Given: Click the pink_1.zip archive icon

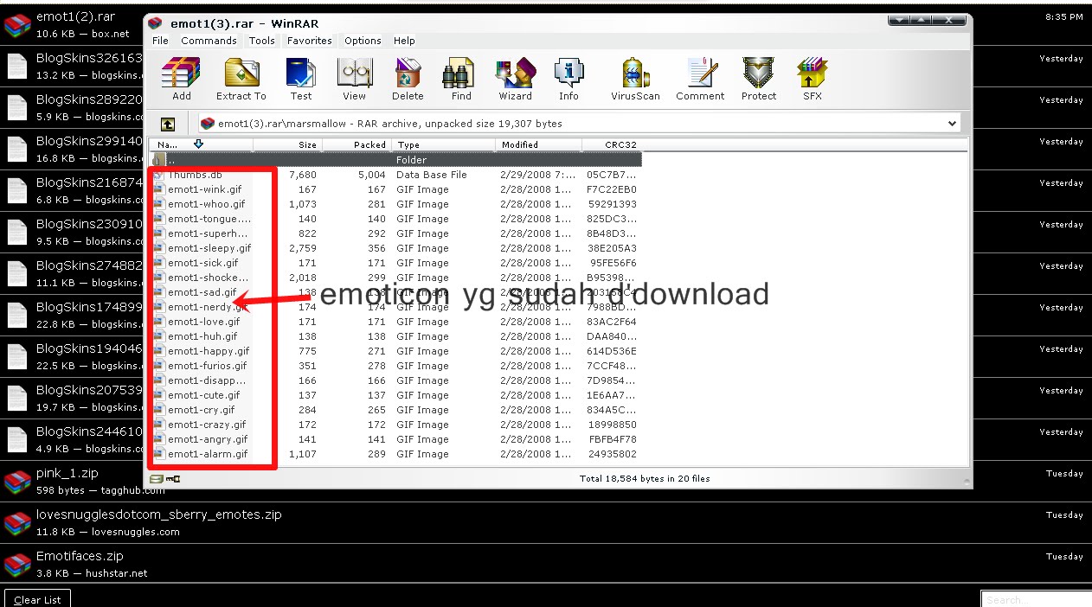Looking at the screenshot, I should [17, 482].
